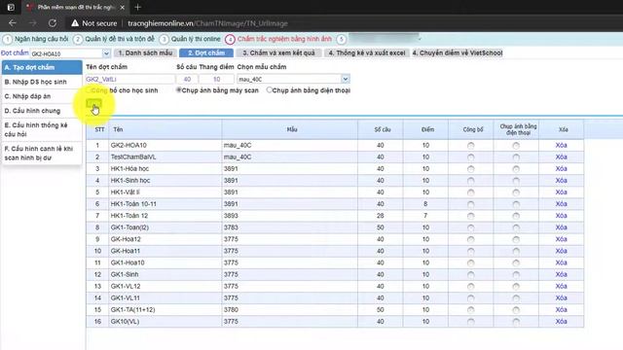The image size is (623, 350).
Task: Open step 2 Quản lý đề thi và trộn đề
Action: 114,39
